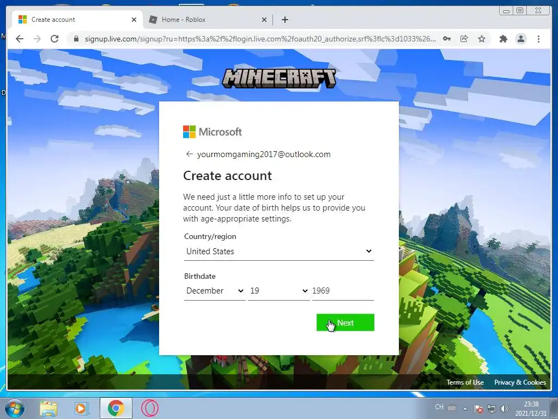This screenshot has width=558, height=419.
Task: Open the birth month dropdown
Action: tap(215, 291)
